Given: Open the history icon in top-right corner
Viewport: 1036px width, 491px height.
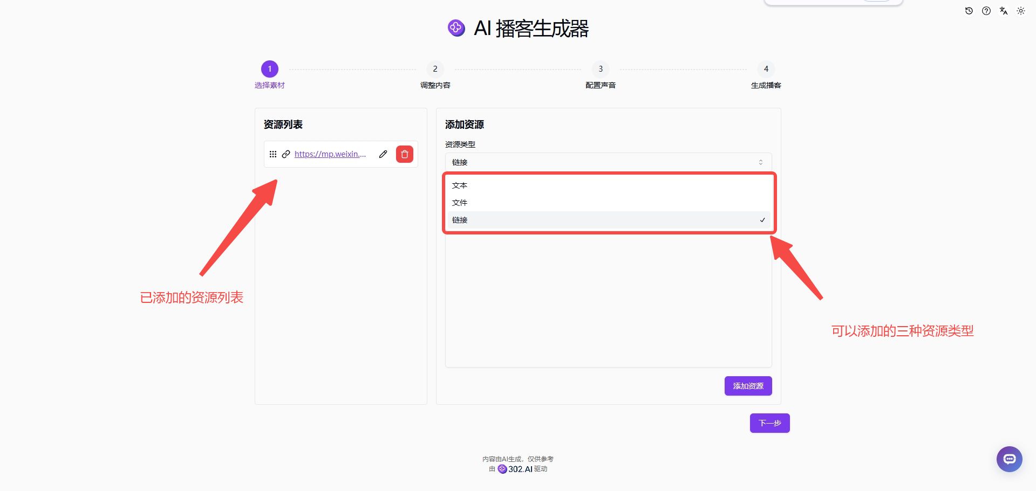Looking at the screenshot, I should tap(969, 11).
